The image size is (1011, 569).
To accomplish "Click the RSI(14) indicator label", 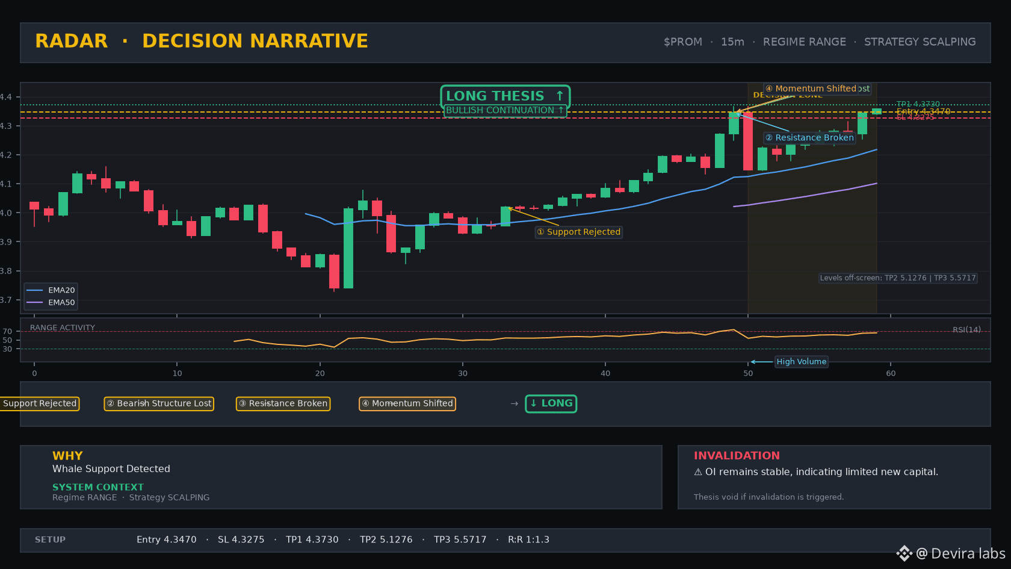I will click(966, 329).
